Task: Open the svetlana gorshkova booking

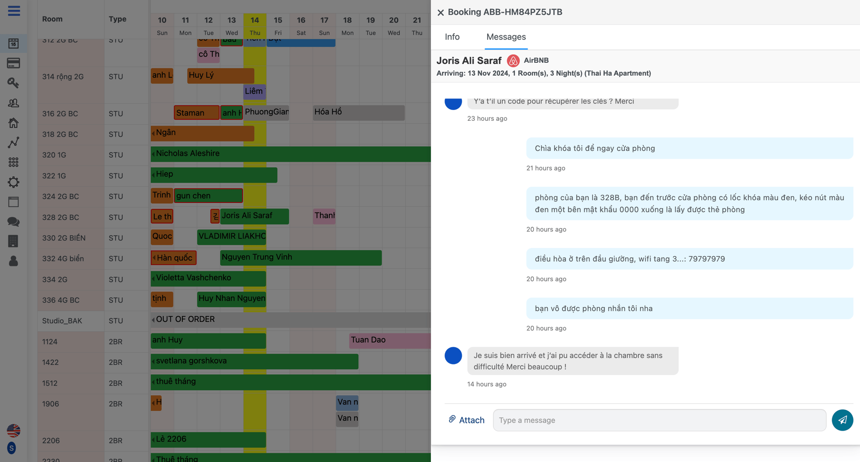Action: pos(255,361)
